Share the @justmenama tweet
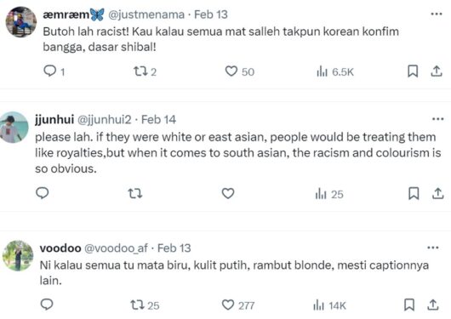This screenshot has height=319, width=451. point(437,71)
